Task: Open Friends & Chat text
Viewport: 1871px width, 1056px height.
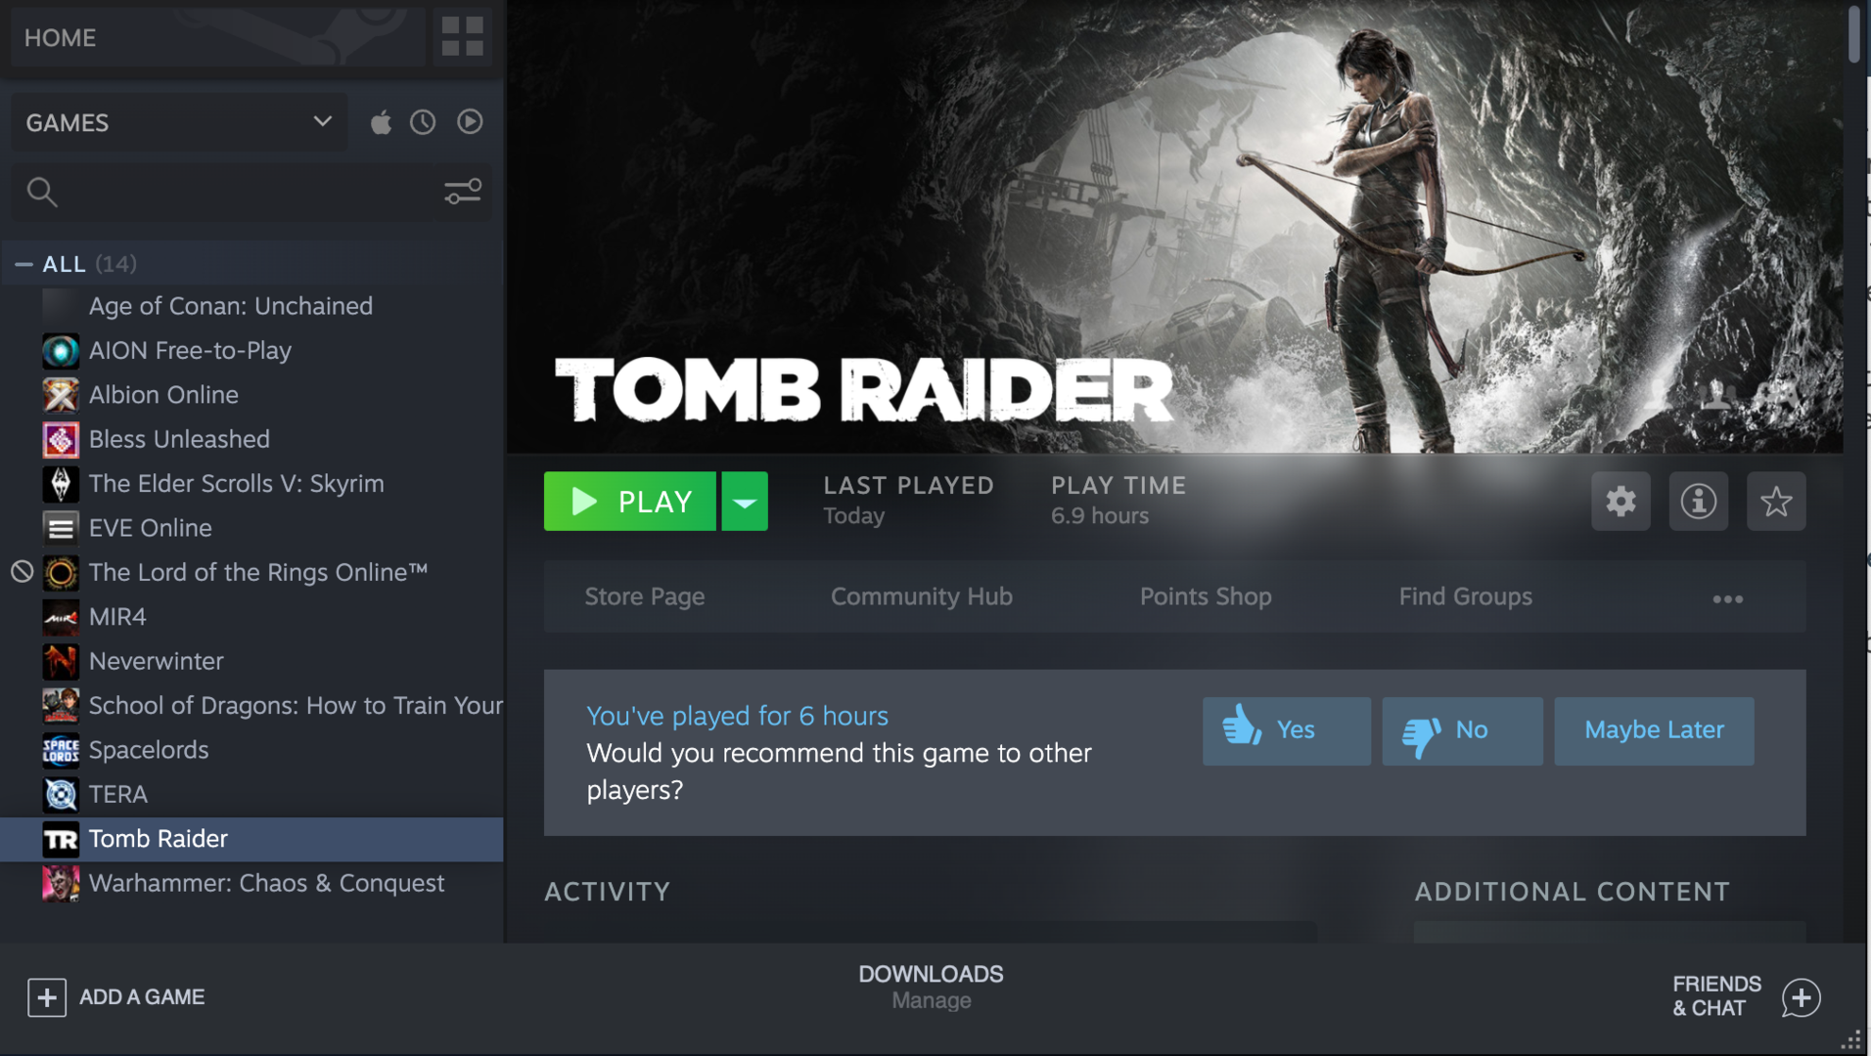Action: point(1717,996)
